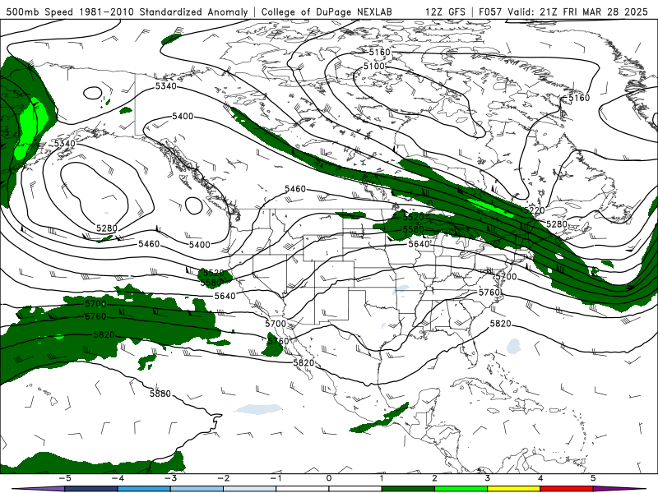This screenshot has height=493, width=658.
Task: Click the -5 color scale label
Action: click(x=64, y=478)
